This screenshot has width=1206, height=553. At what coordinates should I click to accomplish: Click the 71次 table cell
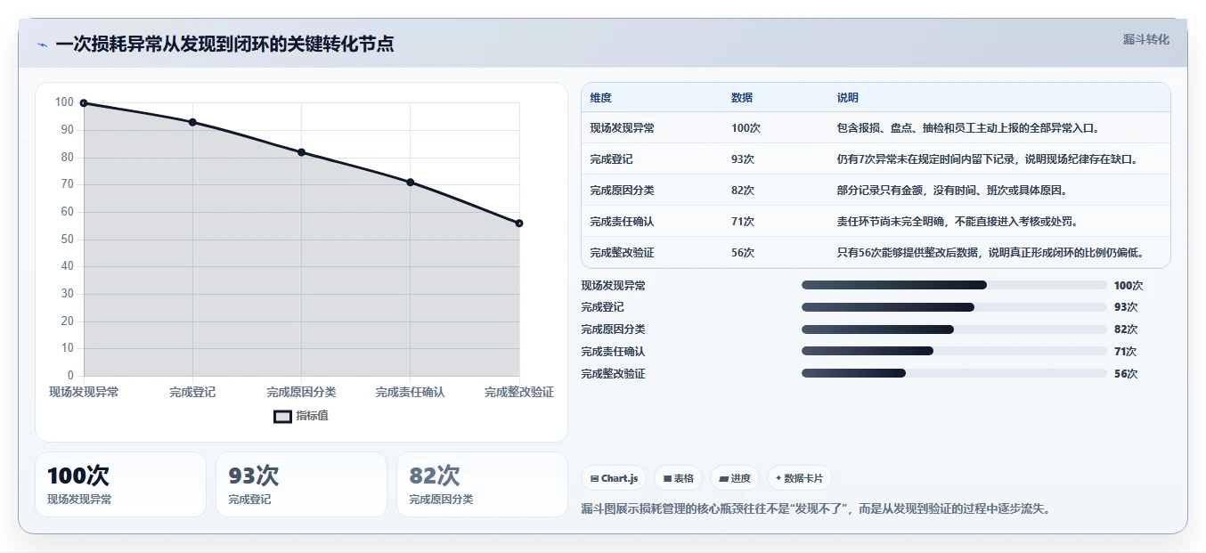(x=743, y=222)
